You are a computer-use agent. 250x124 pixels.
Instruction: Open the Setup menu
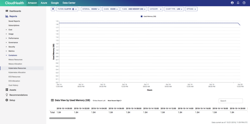point(12,100)
